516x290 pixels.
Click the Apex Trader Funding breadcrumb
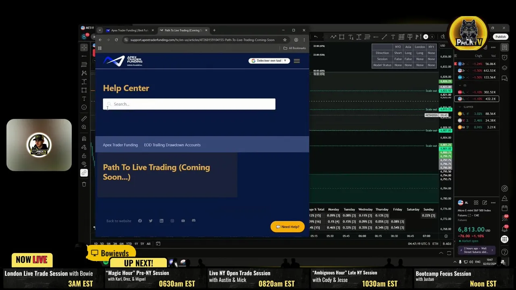point(120,145)
